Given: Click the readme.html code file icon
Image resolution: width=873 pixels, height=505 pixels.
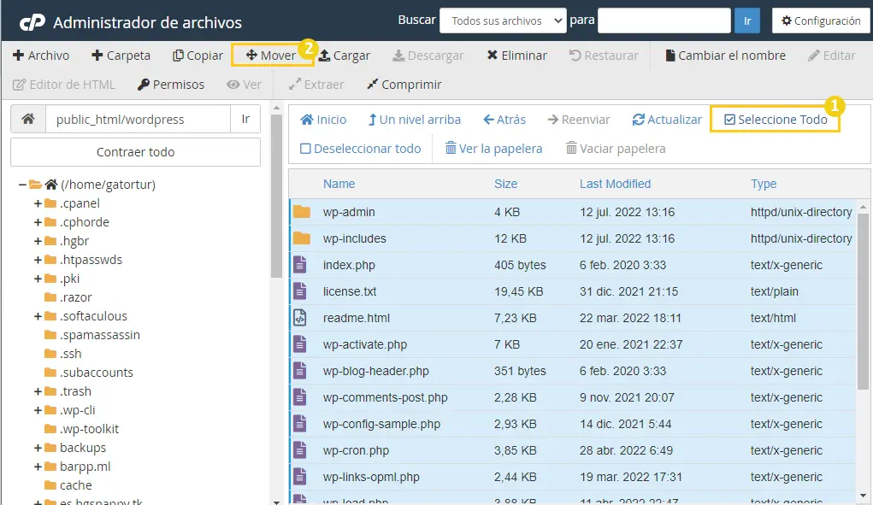Looking at the screenshot, I should (300, 318).
